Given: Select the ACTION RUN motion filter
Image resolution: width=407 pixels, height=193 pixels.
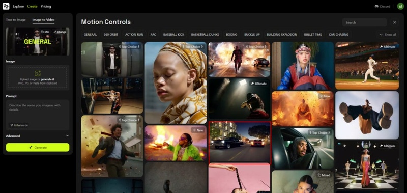Looking at the screenshot, I should click(134, 34).
